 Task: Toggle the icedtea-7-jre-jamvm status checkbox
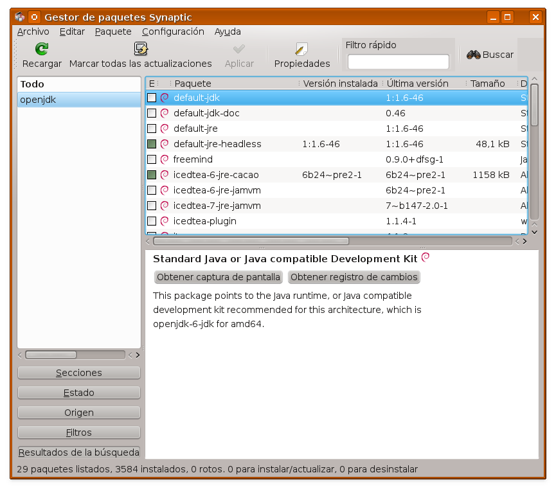pyautogui.click(x=152, y=206)
